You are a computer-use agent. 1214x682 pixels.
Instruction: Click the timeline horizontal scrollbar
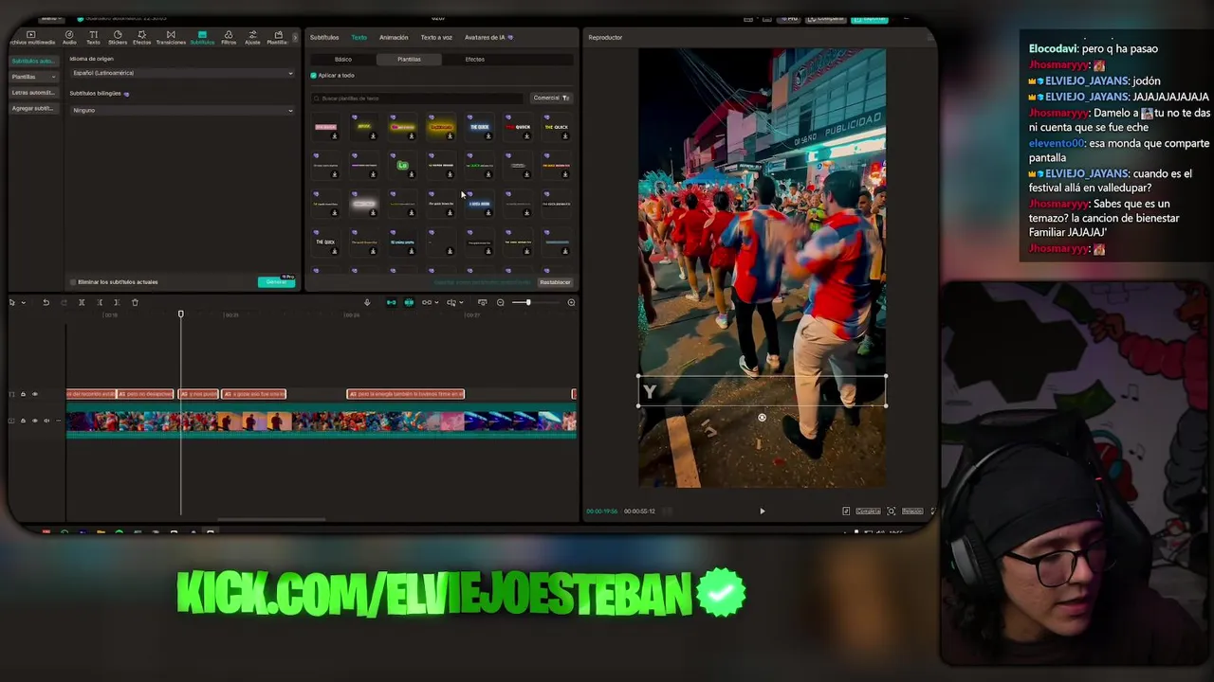(271, 519)
